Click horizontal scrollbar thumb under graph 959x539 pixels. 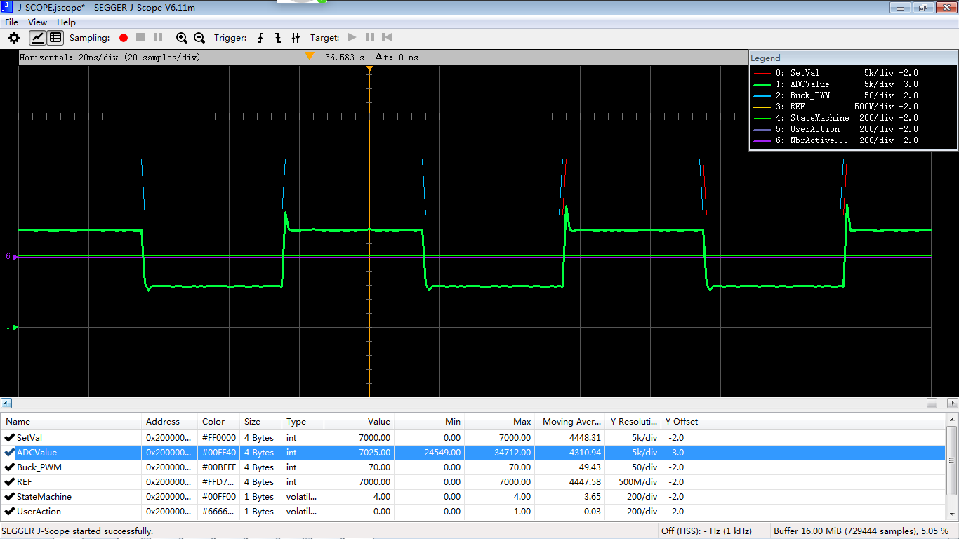(x=932, y=404)
